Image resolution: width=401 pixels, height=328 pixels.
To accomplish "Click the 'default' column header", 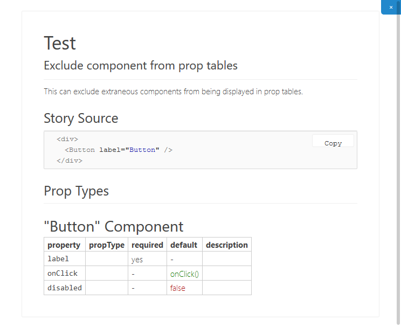I will 184,245.
